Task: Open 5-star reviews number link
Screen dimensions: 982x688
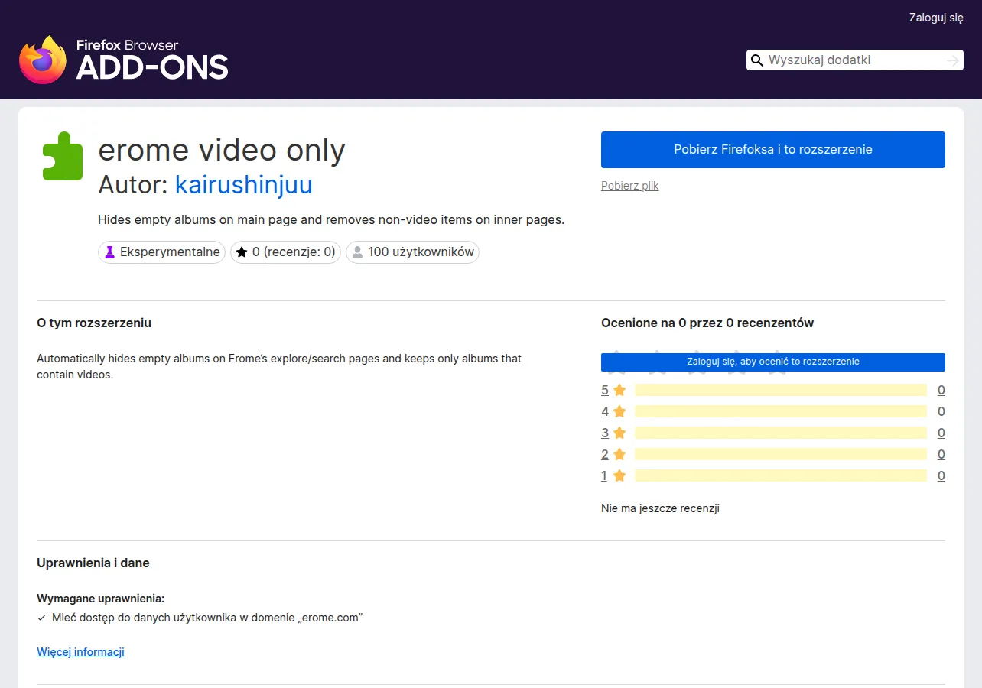Action: (x=605, y=390)
